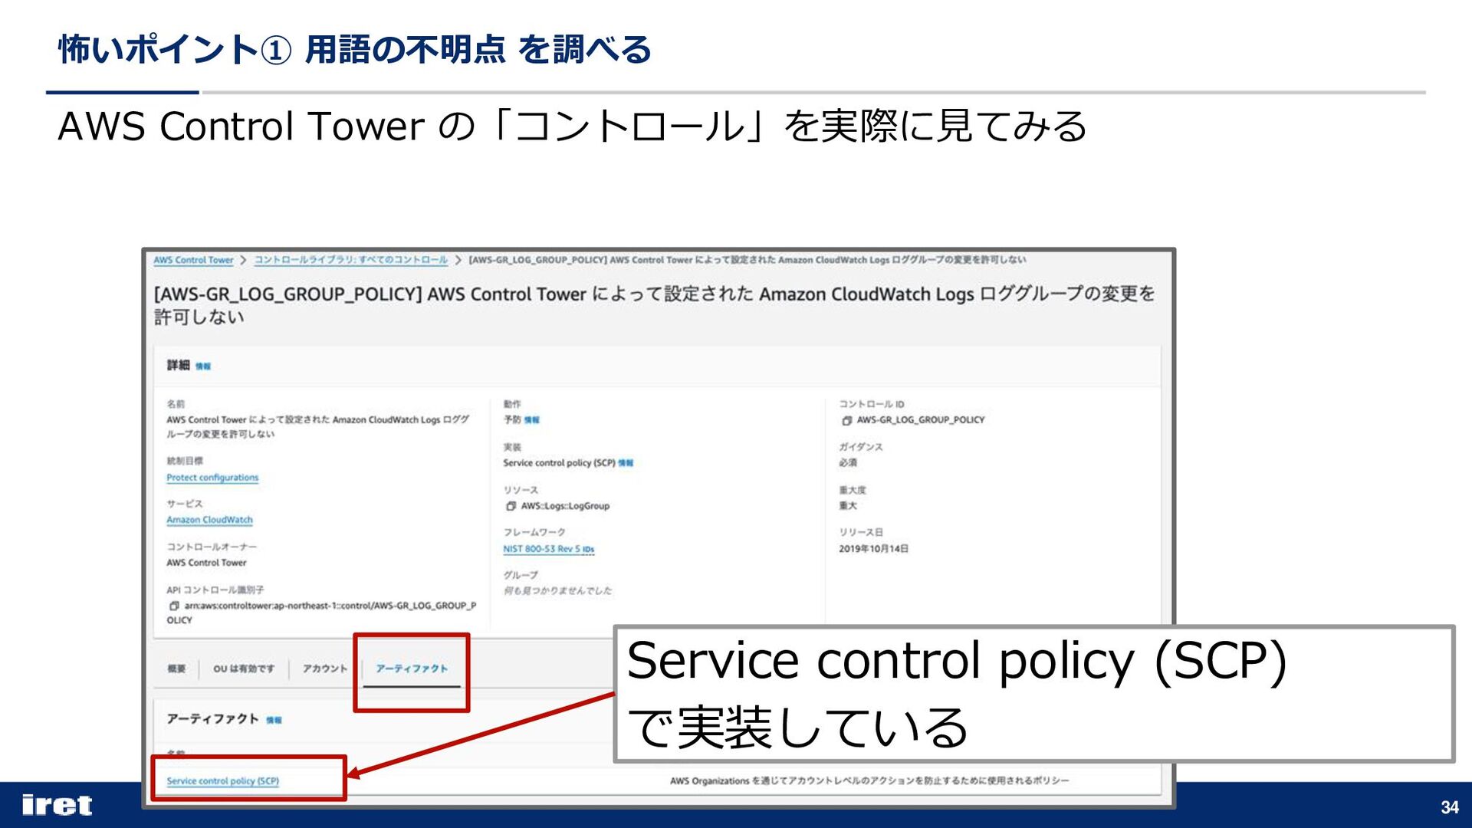Screen dimensions: 1472x828
Task: Select the AWS Organizations policy description text
Action: click(x=869, y=781)
